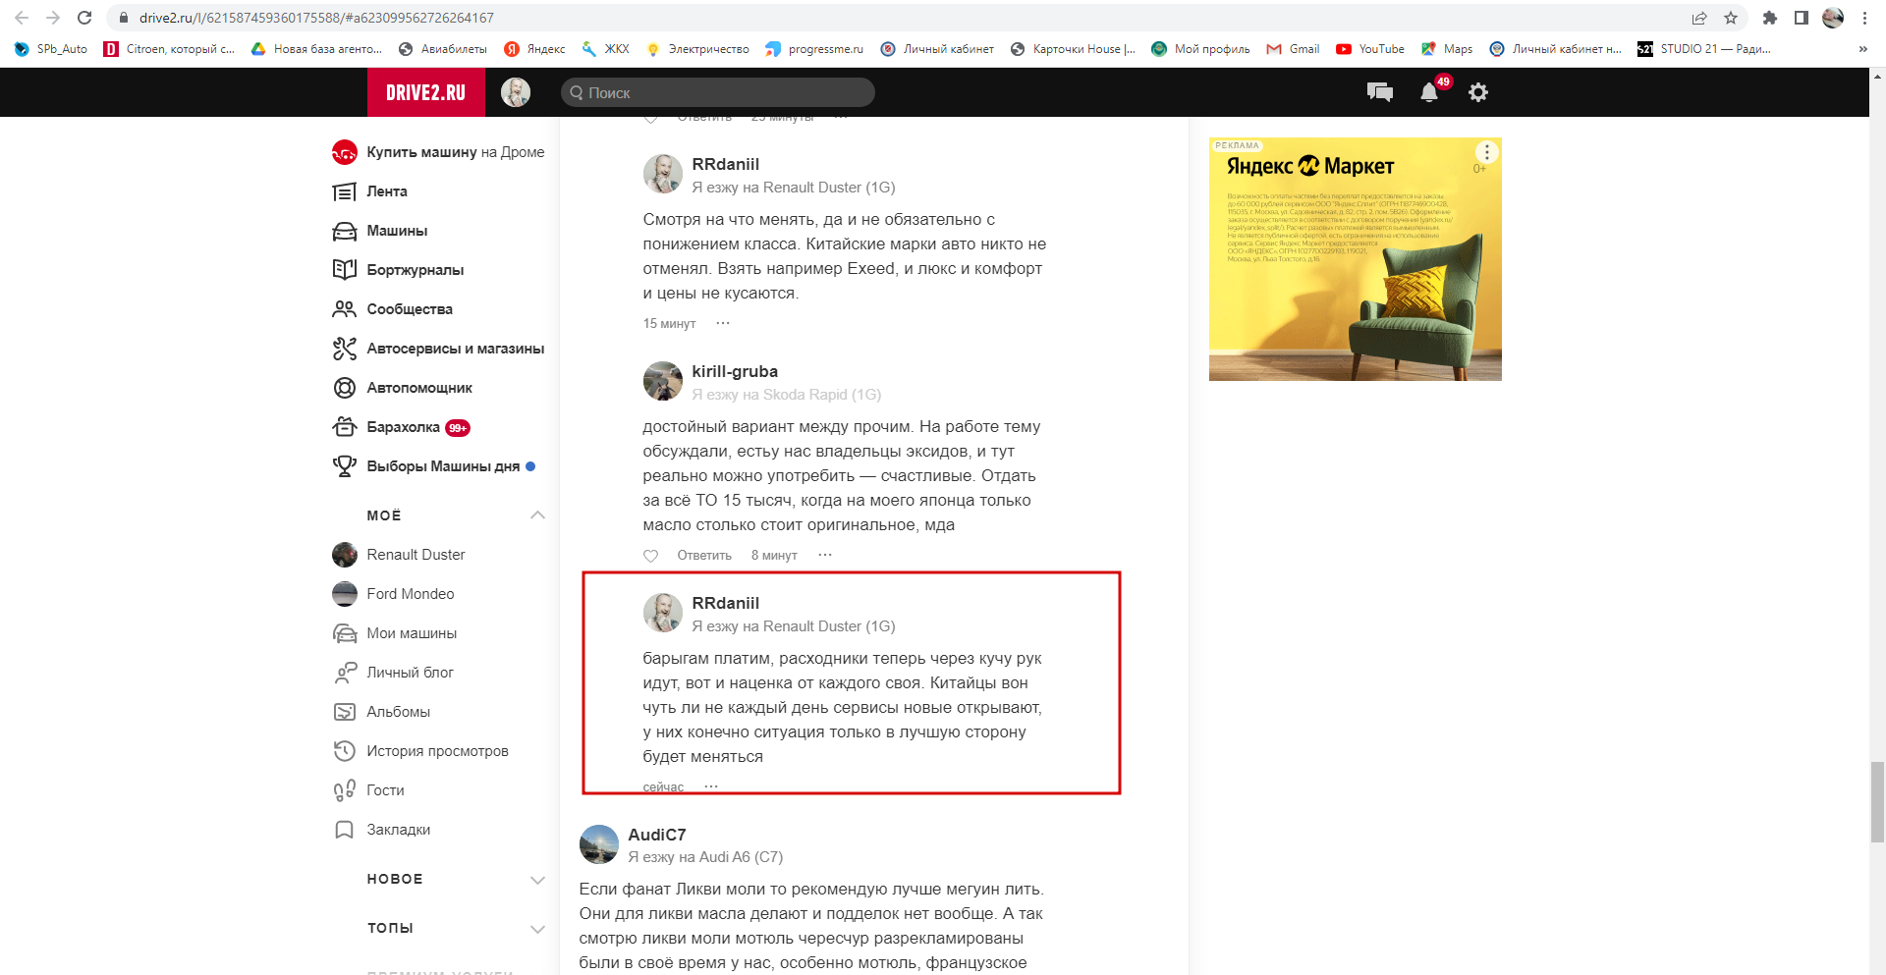Open the settings gear in header
This screenshot has width=1886, height=975.
pyautogui.click(x=1478, y=92)
